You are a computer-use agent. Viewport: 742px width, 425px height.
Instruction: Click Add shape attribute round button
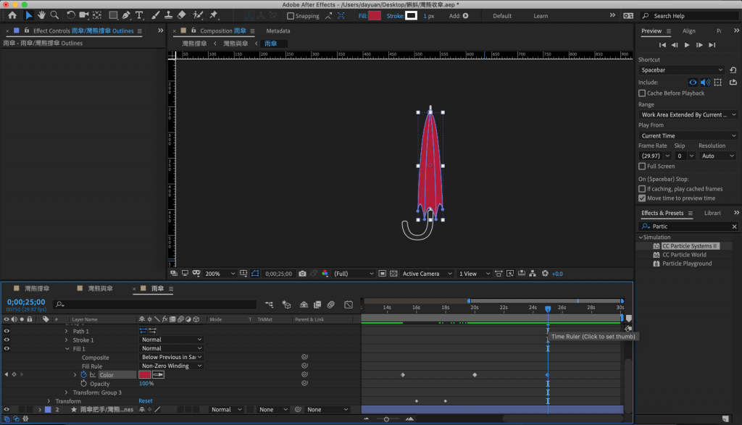pyautogui.click(x=466, y=16)
